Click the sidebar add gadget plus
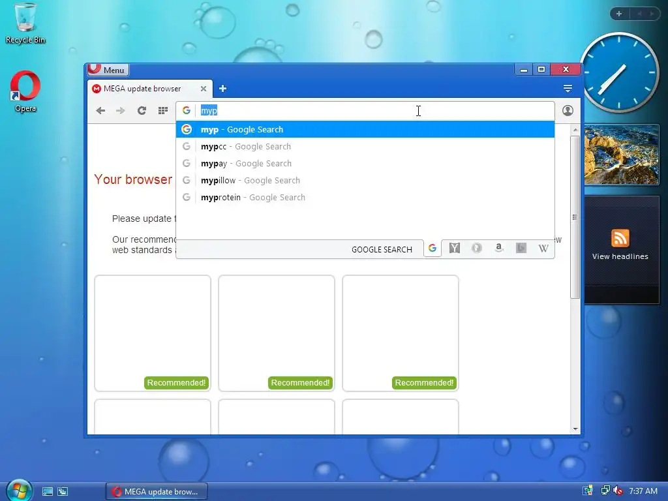This screenshot has width=668, height=501. pyautogui.click(x=619, y=14)
